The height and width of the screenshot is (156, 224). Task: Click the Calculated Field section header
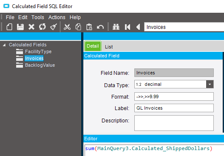[153, 56]
